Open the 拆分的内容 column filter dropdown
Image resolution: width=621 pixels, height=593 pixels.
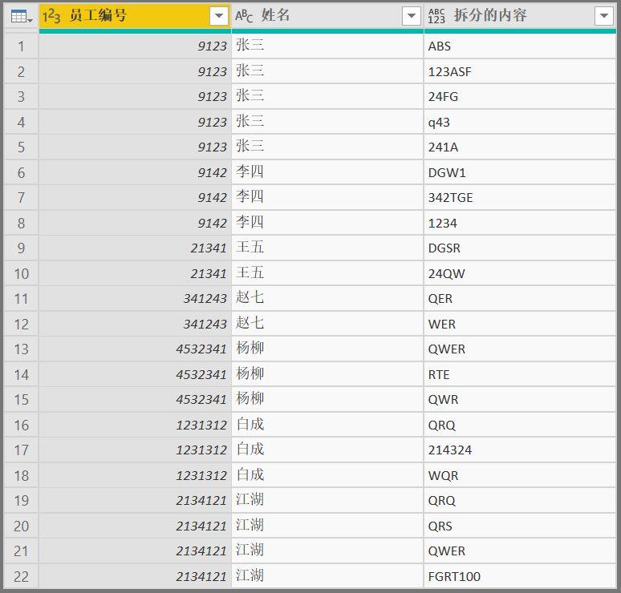click(604, 16)
